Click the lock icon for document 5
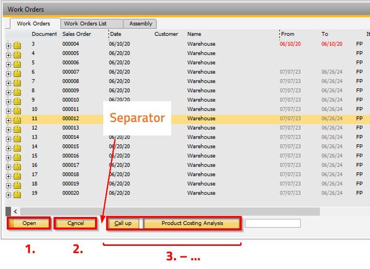 [17, 64]
